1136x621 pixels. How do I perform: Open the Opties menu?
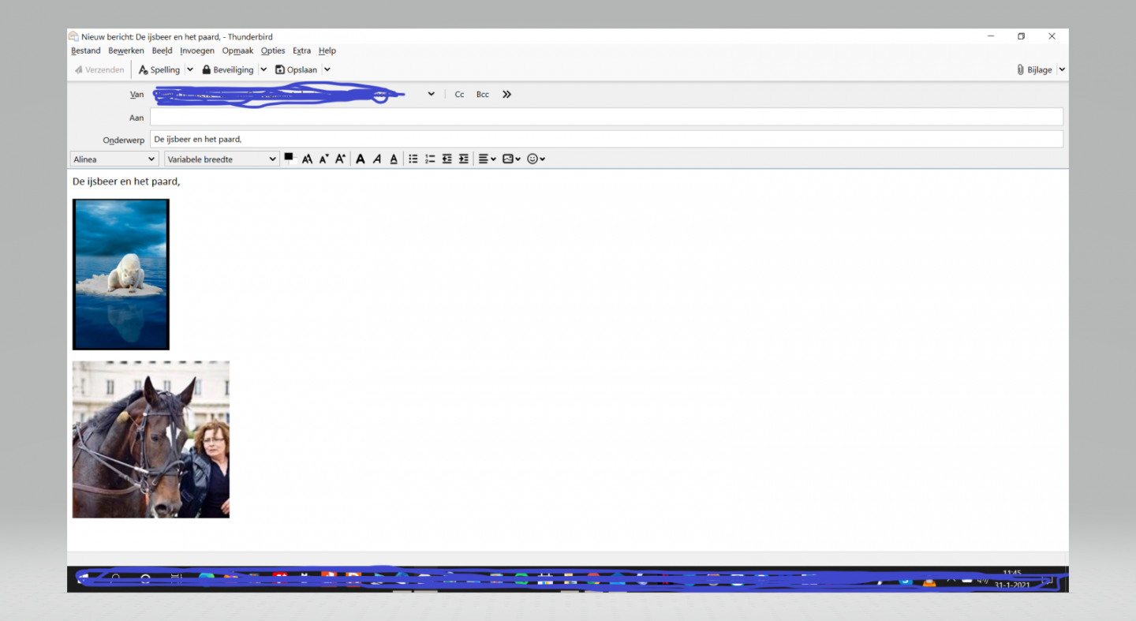273,51
